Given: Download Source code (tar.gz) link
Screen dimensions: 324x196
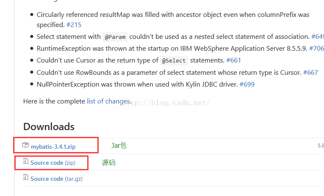Looking at the screenshot, I should [x=56, y=179].
